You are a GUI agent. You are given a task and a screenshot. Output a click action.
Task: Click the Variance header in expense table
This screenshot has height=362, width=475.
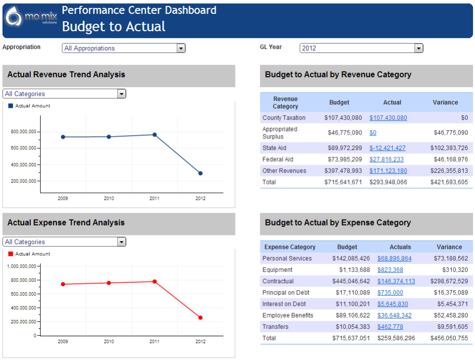[449, 247]
